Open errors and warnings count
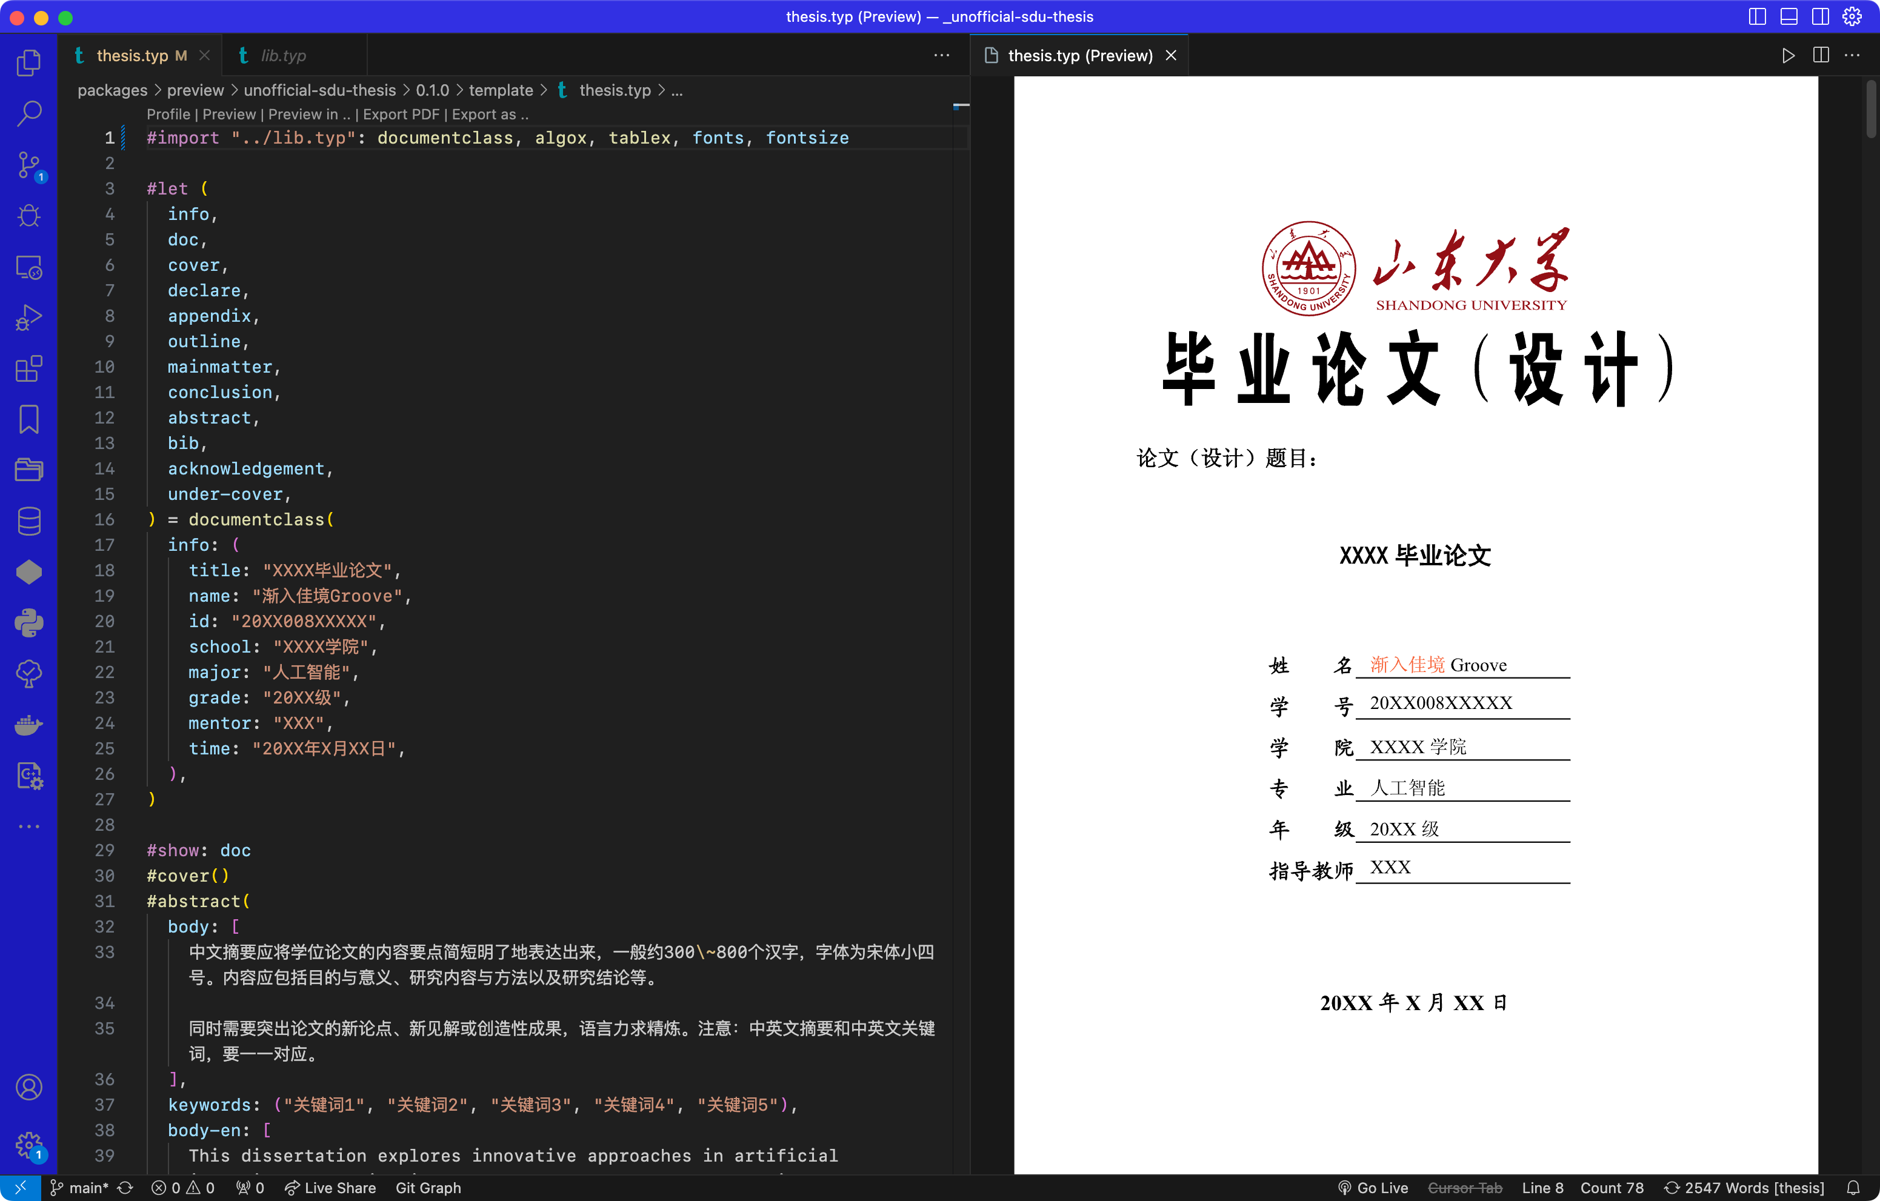The width and height of the screenshot is (1880, 1201). (x=182, y=1188)
